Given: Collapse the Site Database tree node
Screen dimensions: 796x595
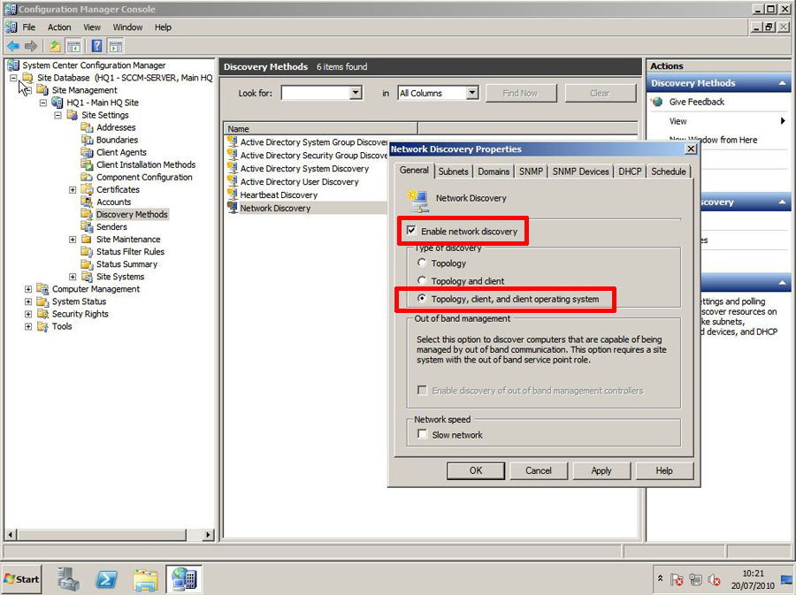Looking at the screenshot, I should click(x=13, y=78).
